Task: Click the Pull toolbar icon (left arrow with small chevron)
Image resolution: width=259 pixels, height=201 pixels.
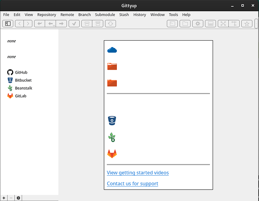Action: click(x=50, y=24)
